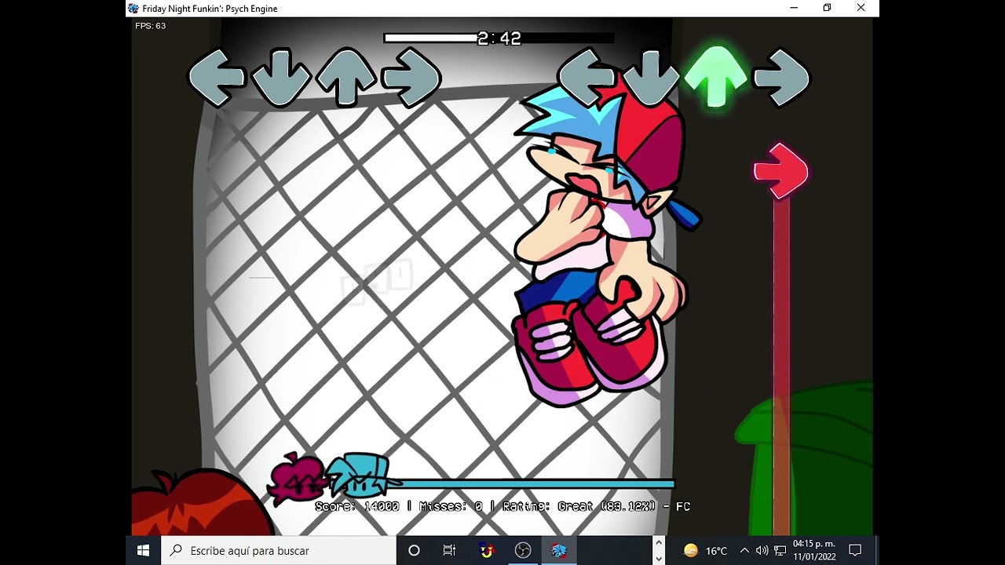Restore down the Psych Engine window
1005x565 pixels.
(x=827, y=8)
